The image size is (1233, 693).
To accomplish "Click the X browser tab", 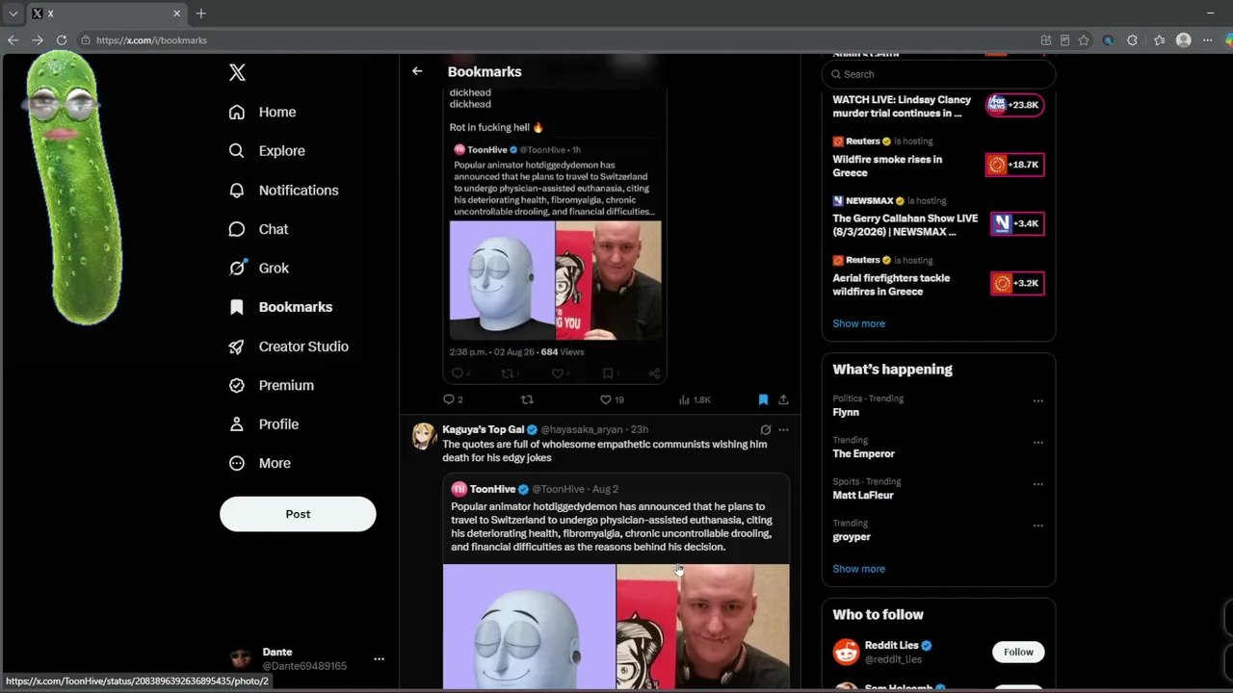I will [x=106, y=13].
